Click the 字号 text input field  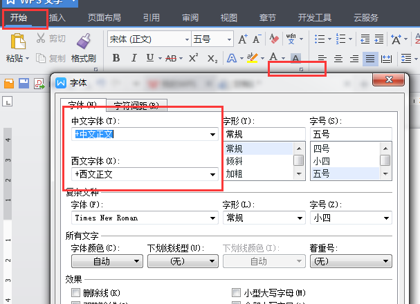(351, 134)
